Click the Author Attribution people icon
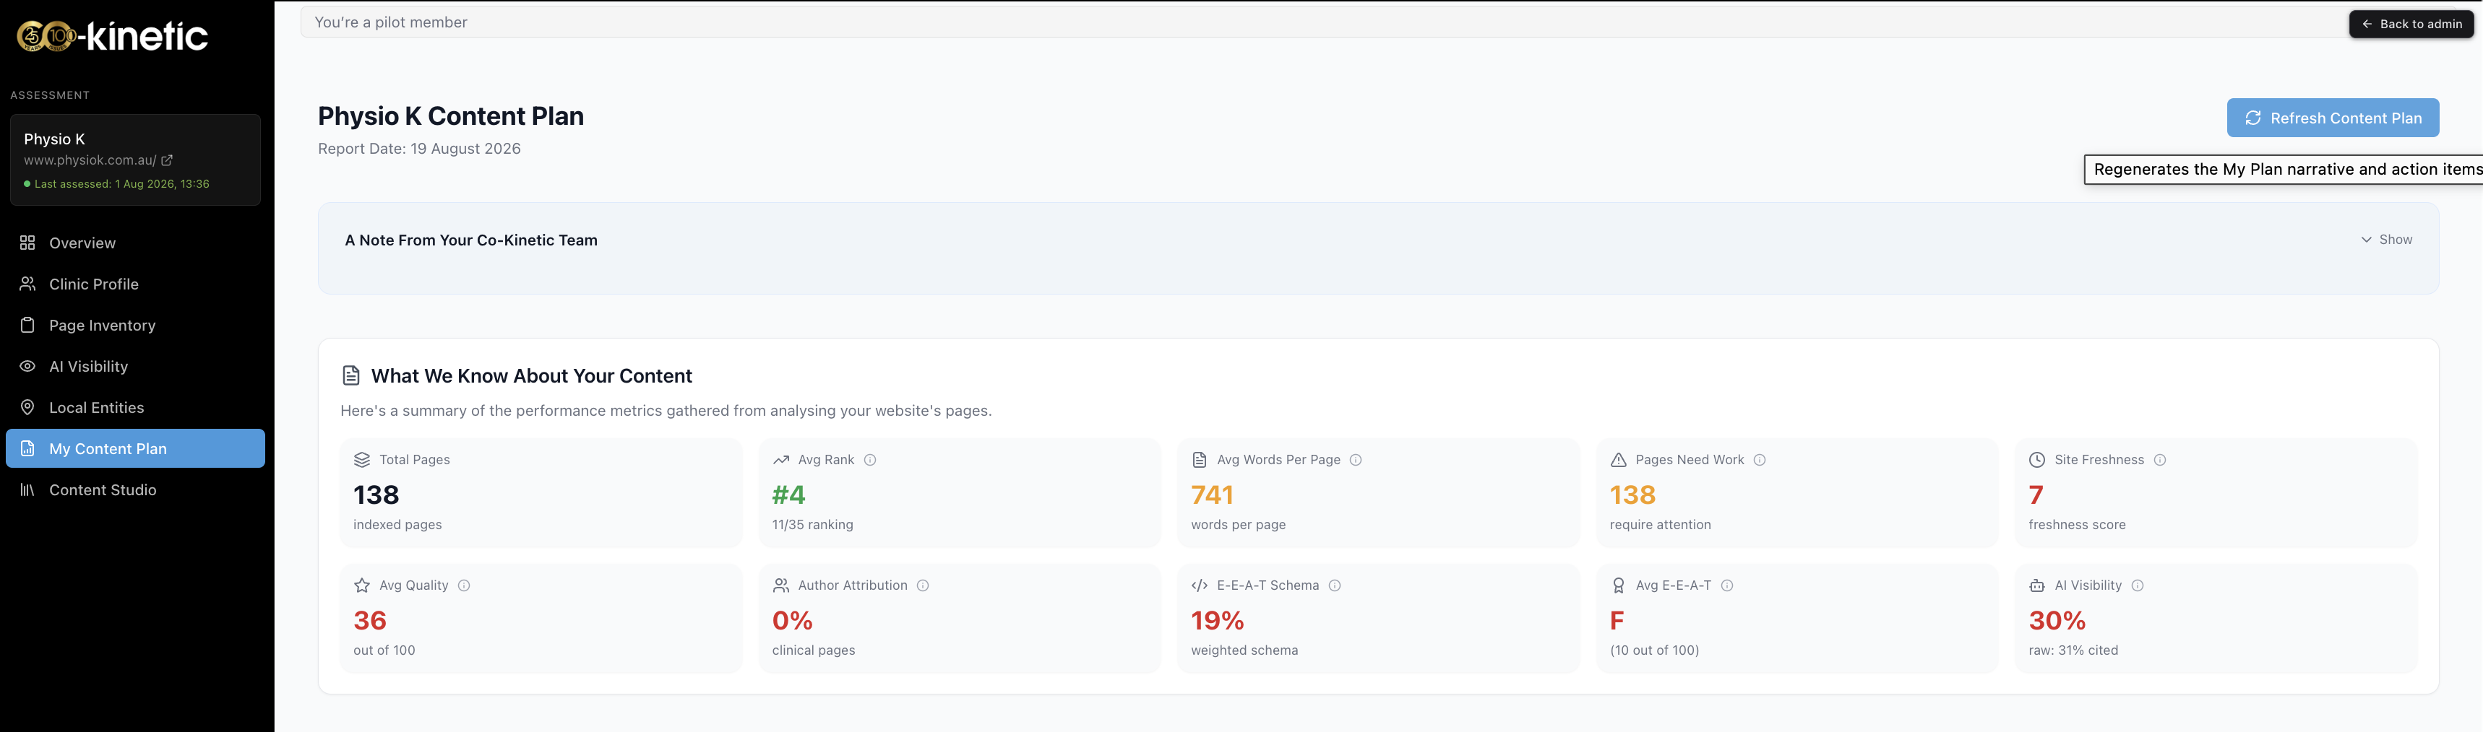This screenshot has width=2483, height=732. pos(780,585)
